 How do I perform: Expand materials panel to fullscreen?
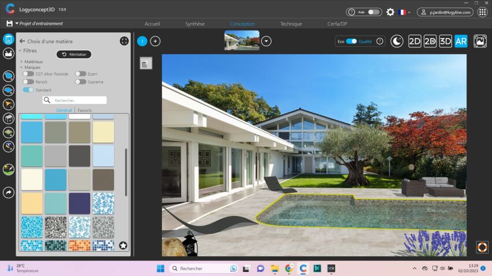click(124, 41)
